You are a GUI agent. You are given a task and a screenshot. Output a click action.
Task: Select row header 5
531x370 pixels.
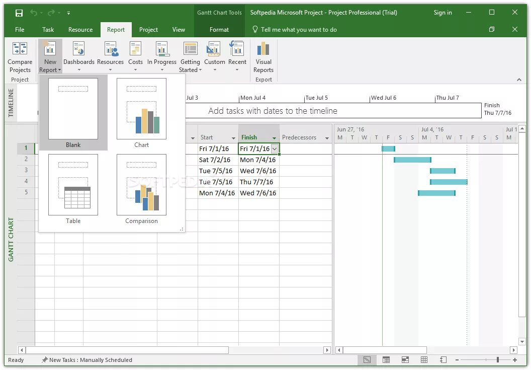tap(26, 192)
